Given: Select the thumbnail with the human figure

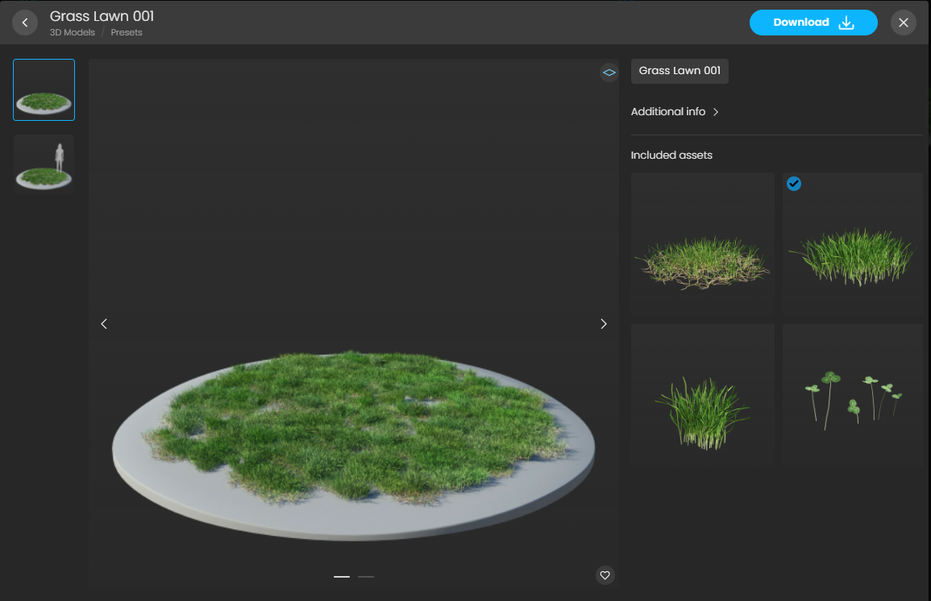Looking at the screenshot, I should pos(44,165).
